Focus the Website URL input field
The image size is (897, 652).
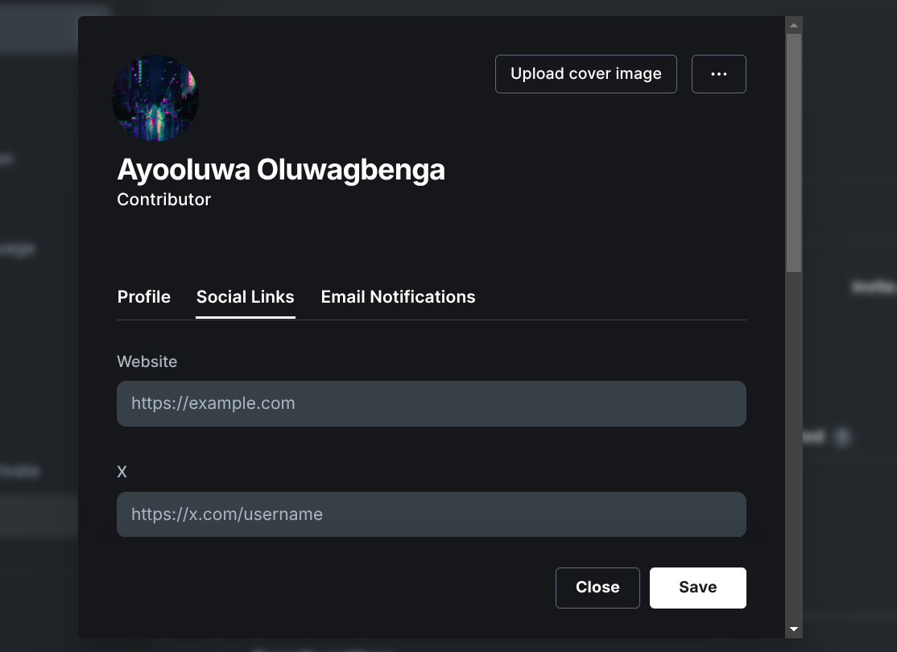(432, 403)
